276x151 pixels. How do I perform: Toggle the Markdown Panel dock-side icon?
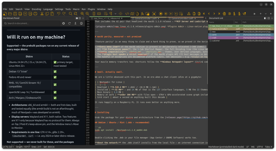click(x=76, y=18)
